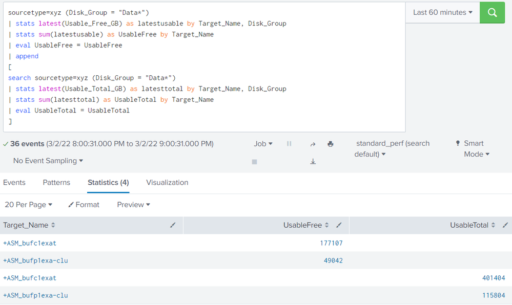Share the search job
512x305 pixels.
point(313,144)
